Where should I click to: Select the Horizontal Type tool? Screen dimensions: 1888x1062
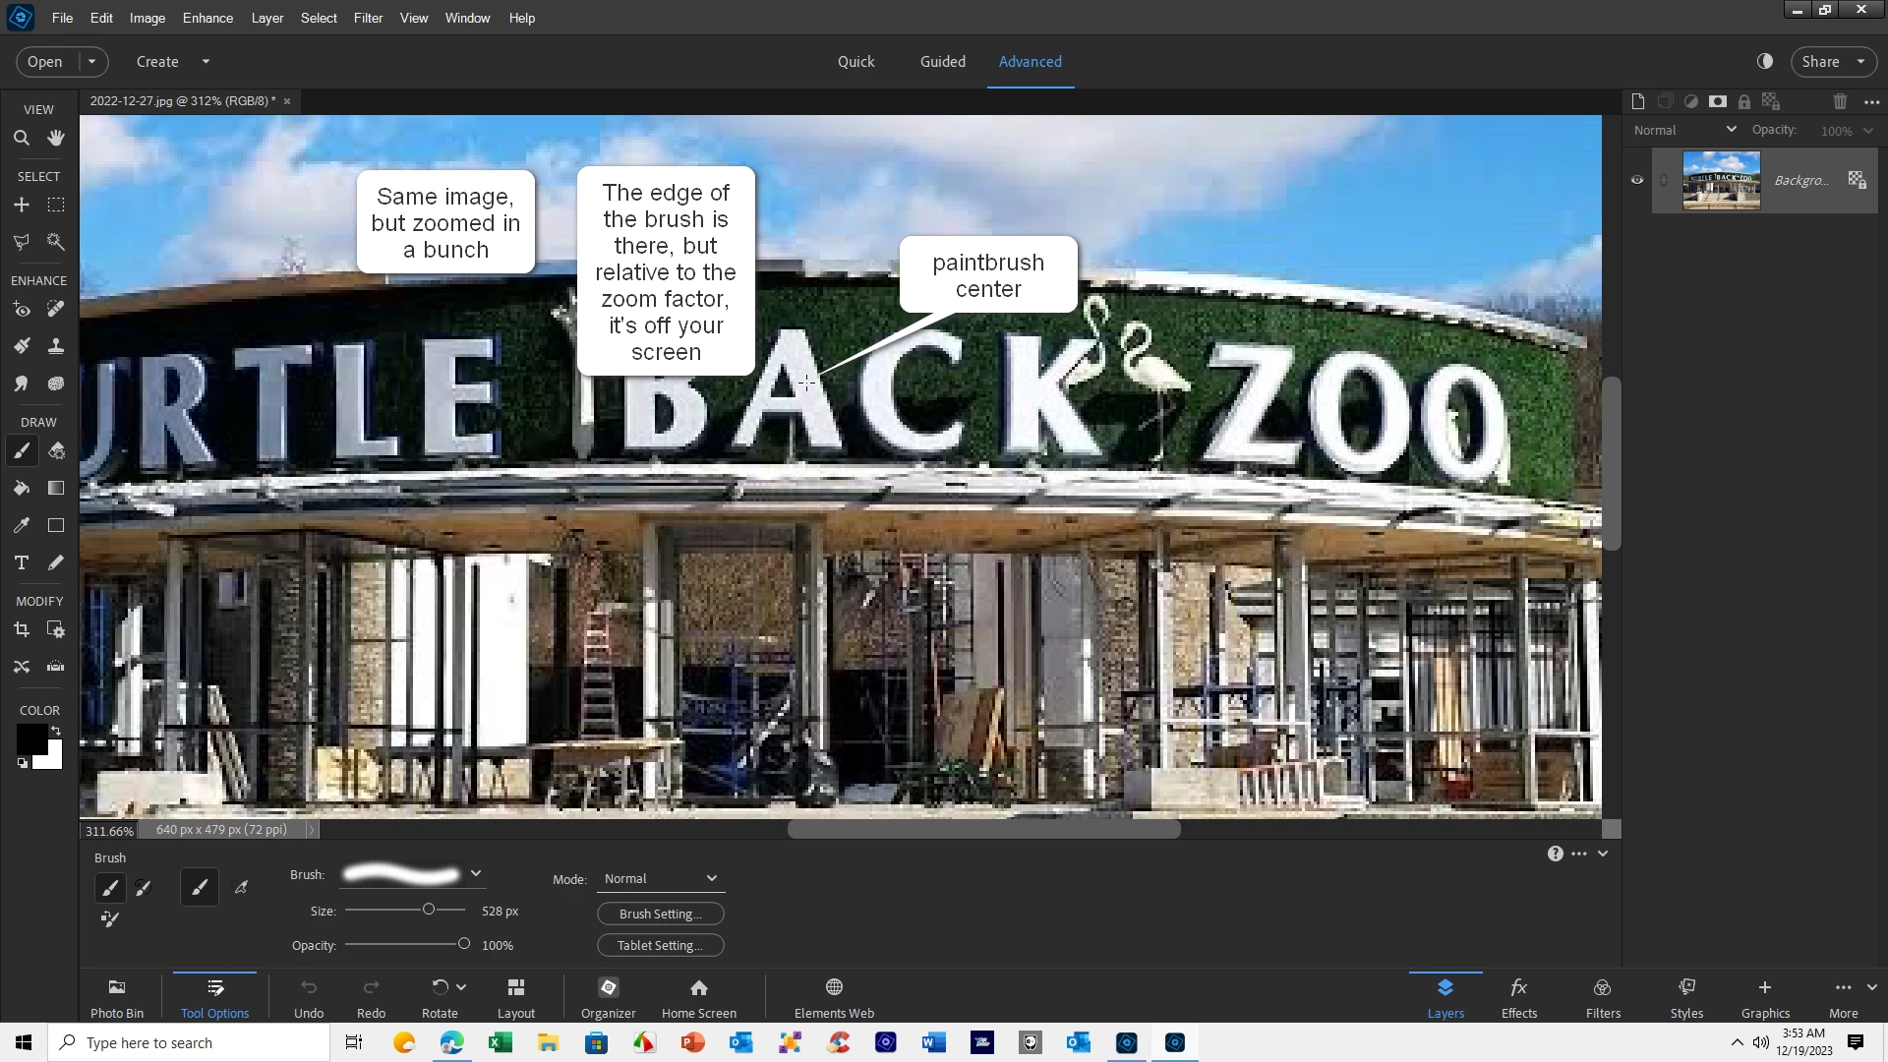click(x=21, y=562)
